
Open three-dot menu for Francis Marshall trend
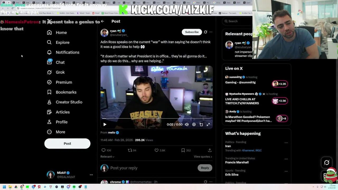286,159
